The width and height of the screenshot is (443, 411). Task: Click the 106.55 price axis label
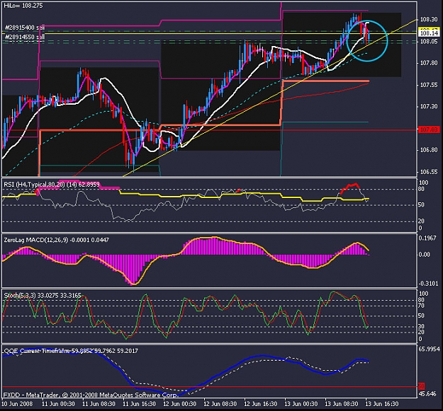429,172
